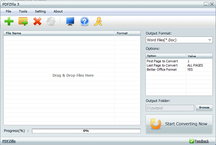
Task: Click the gray gear settings icon
Action: tap(51, 21)
